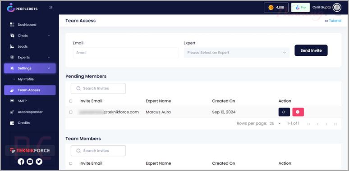The height and width of the screenshot is (171, 349).
Task: Click the Autoresponder rocket icon
Action: (x=12, y=112)
